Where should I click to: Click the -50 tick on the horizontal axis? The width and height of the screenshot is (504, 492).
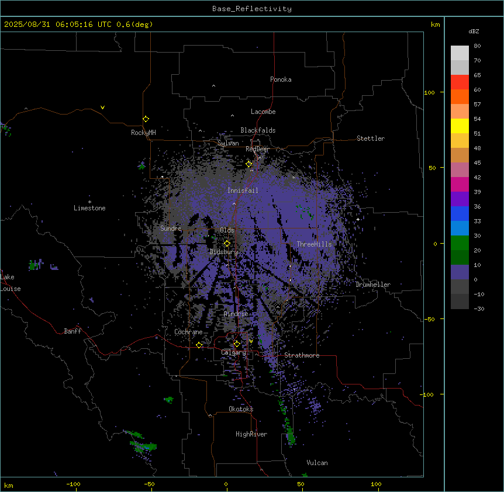pyautogui.click(x=149, y=484)
